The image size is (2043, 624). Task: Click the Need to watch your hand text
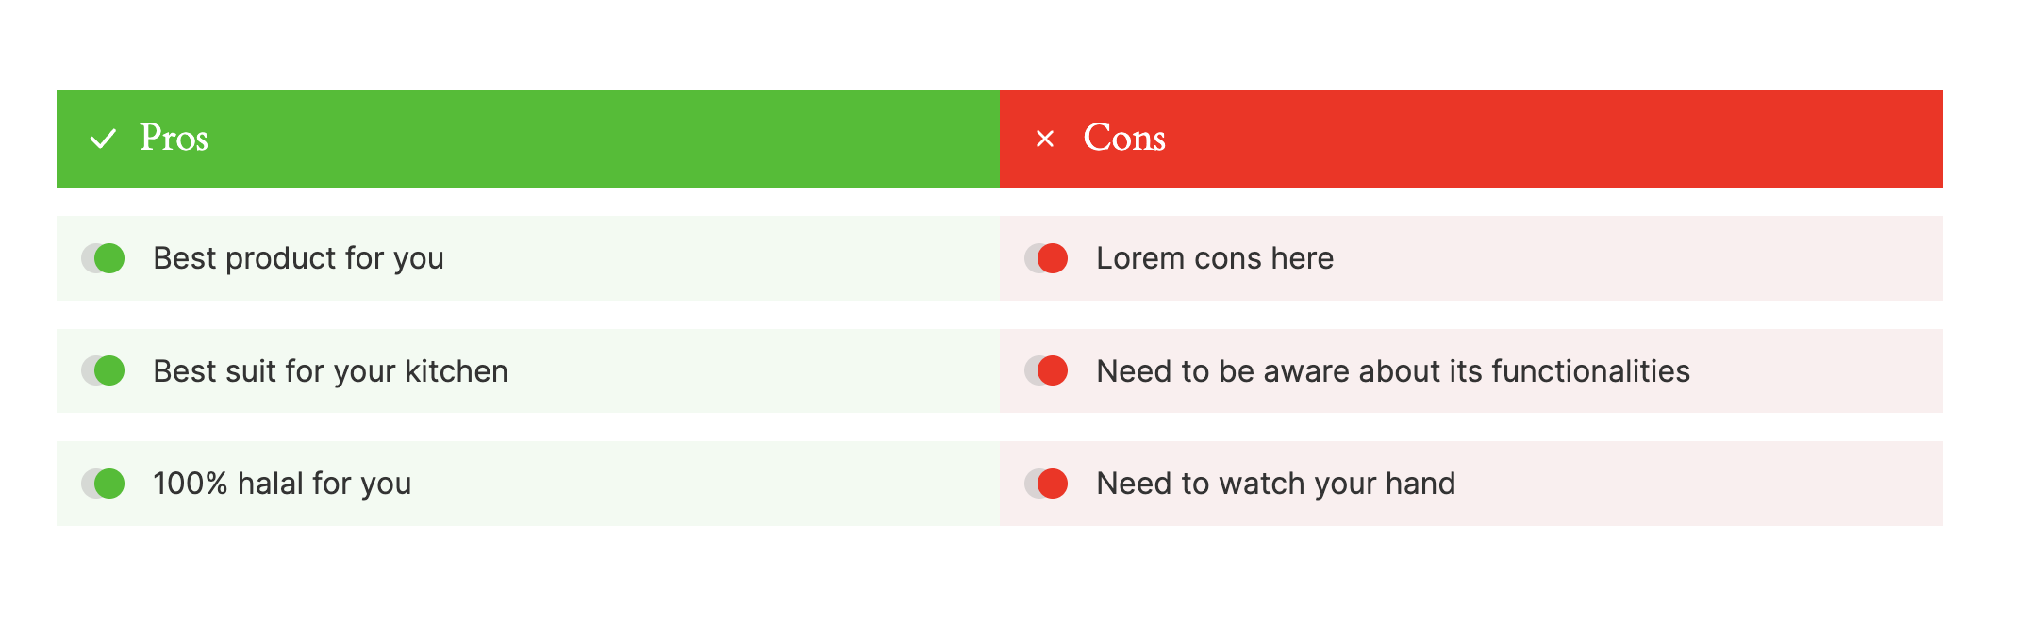click(1276, 484)
